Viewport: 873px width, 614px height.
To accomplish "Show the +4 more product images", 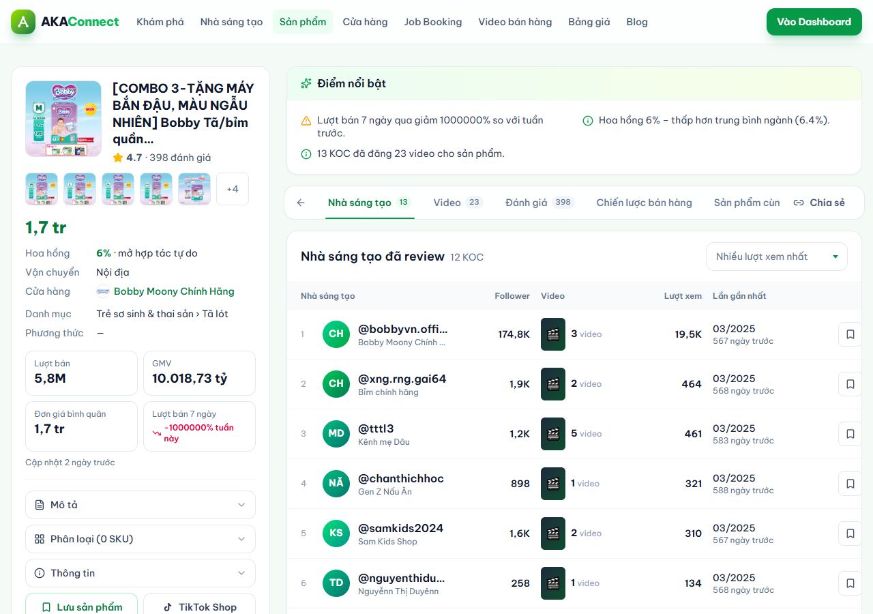I will click(233, 189).
